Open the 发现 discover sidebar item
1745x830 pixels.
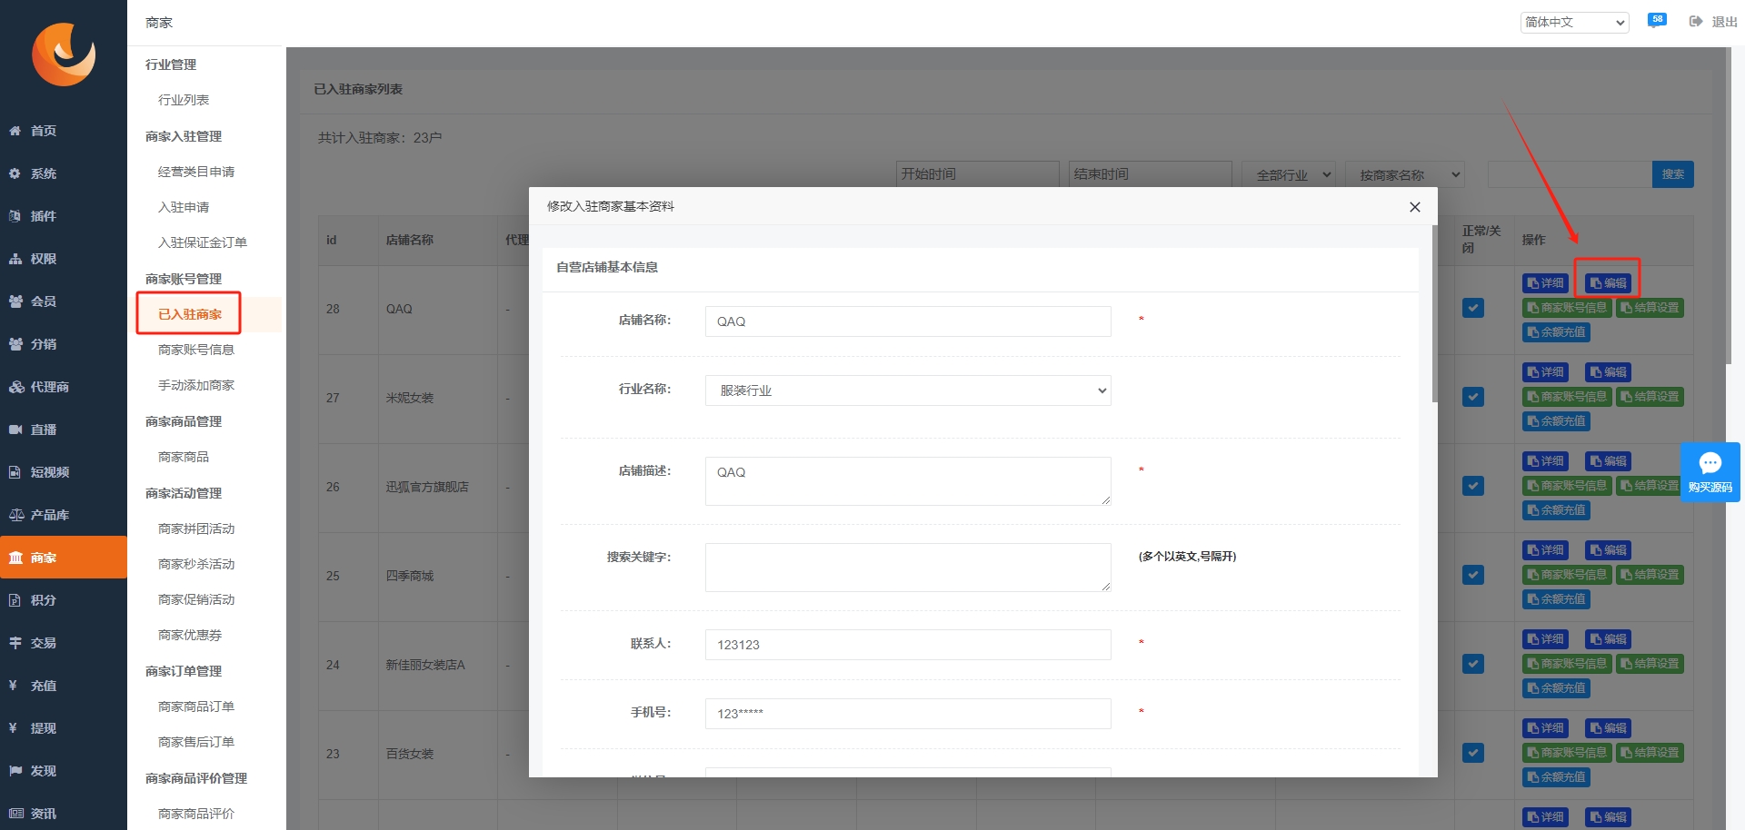64,771
